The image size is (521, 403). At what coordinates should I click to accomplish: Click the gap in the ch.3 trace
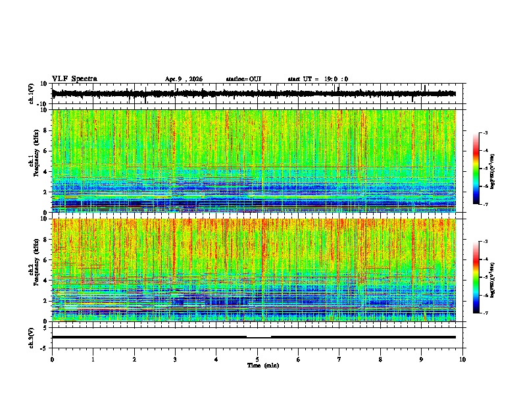coord(259,337)
